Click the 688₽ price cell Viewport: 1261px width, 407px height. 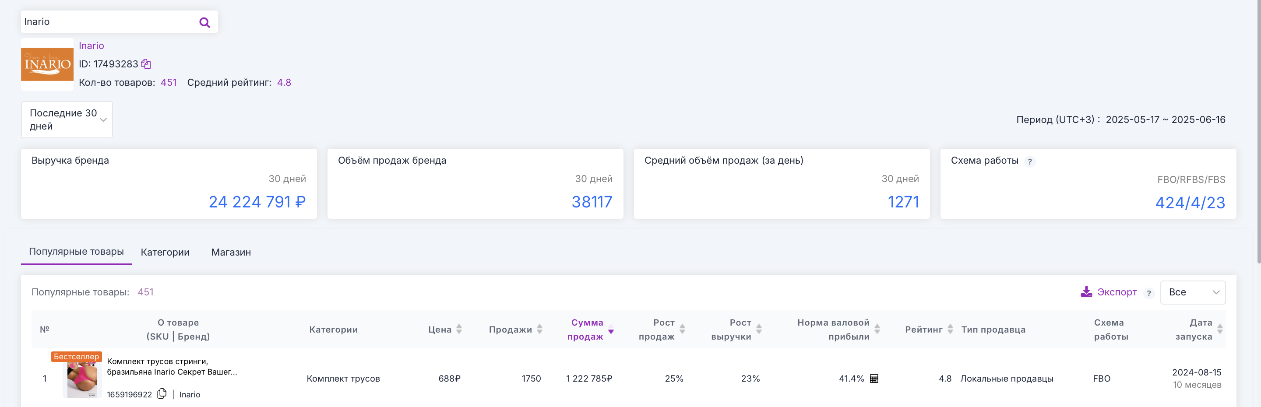point(449,379)
